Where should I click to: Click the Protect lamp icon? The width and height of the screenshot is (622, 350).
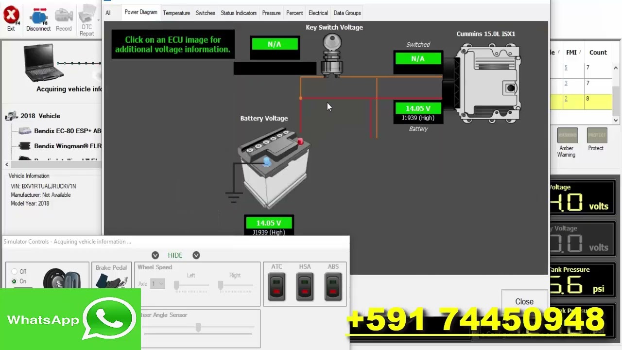pyautogui.click(x=597, y=136)
